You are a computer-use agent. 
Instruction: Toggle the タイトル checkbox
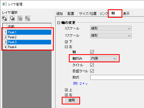pyautogui.click(x=92, y=65)
